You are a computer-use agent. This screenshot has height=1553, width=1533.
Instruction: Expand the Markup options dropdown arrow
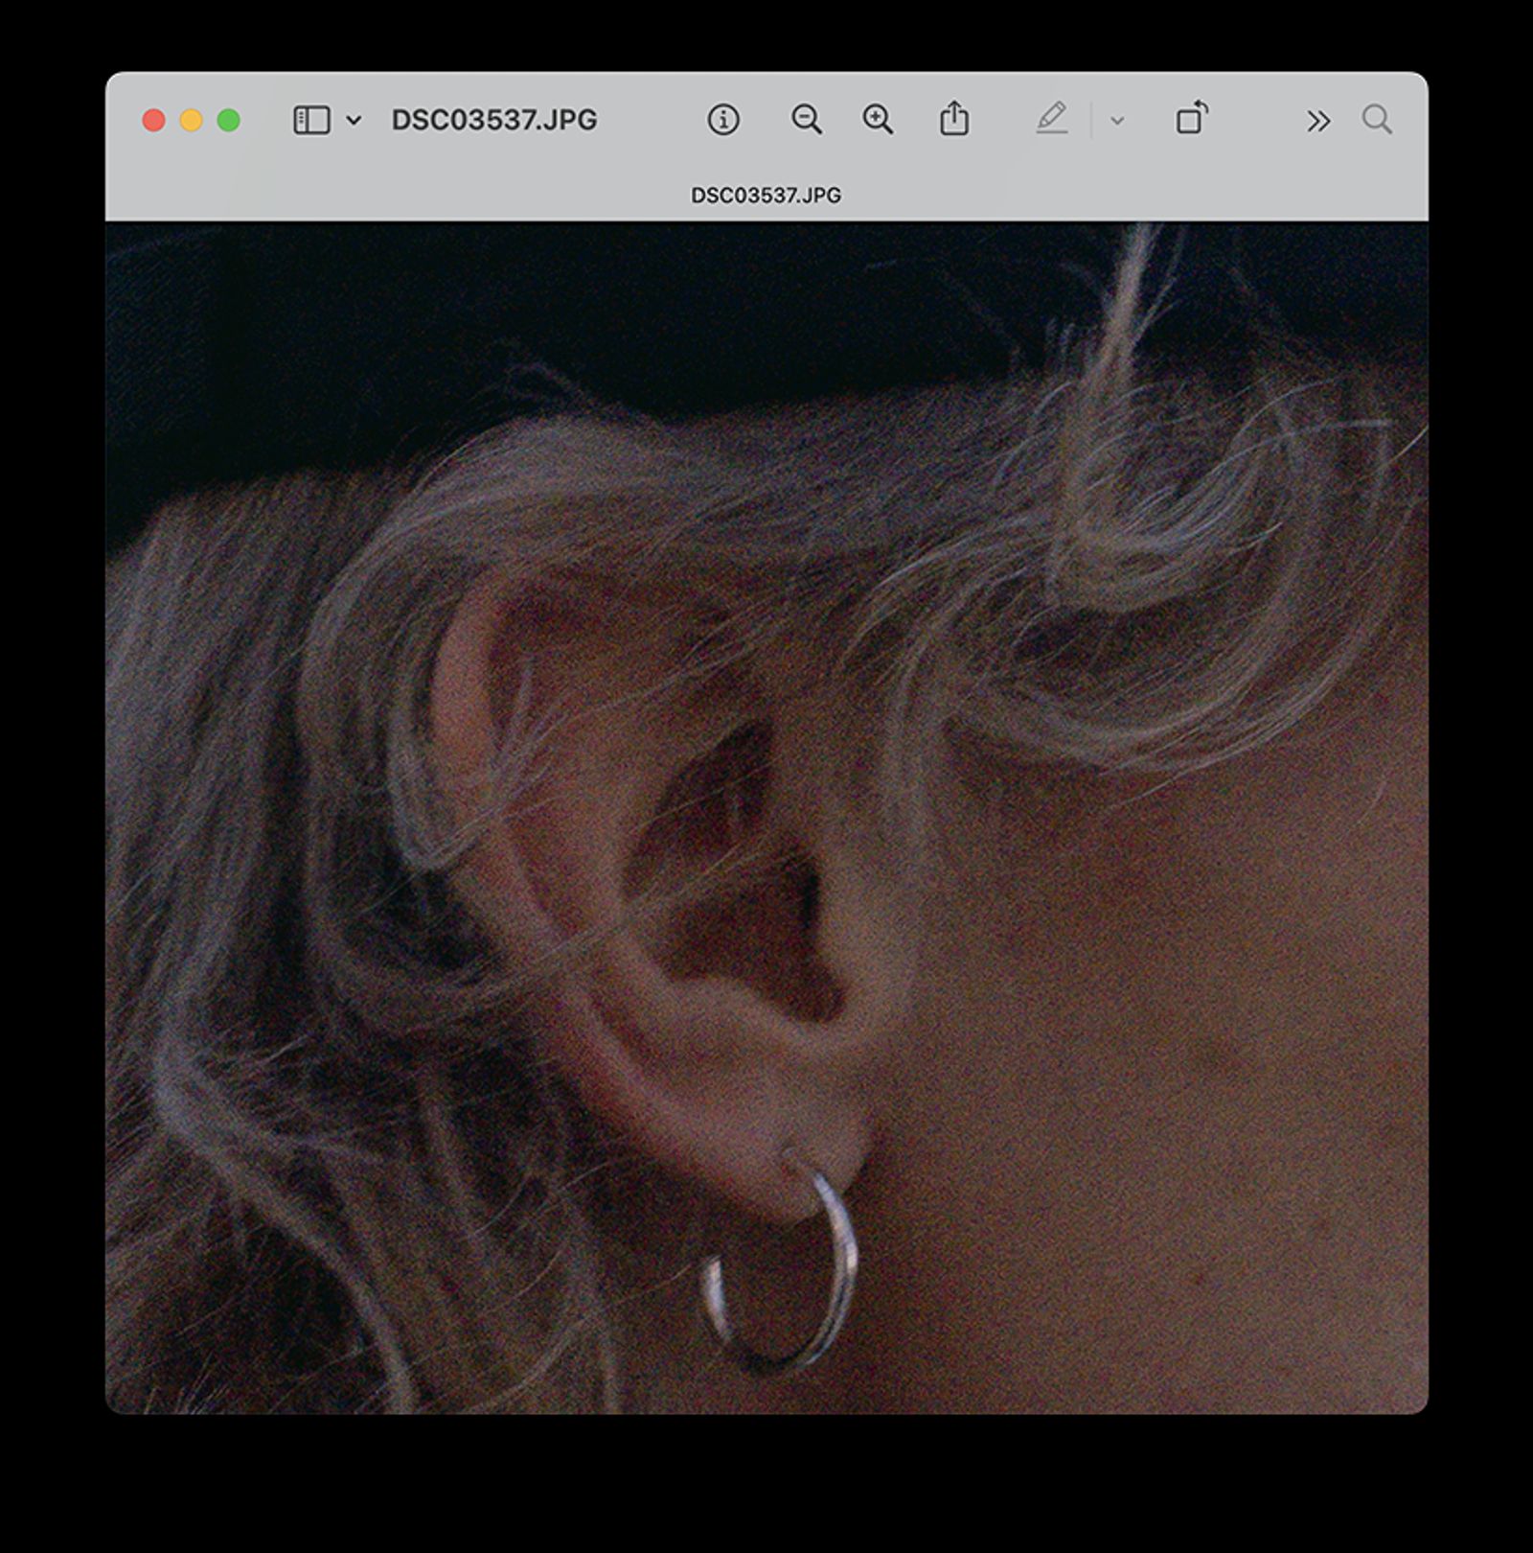1116,121
